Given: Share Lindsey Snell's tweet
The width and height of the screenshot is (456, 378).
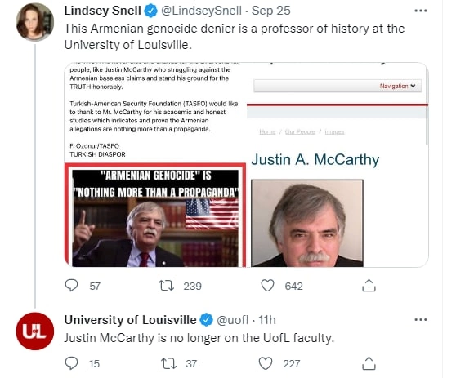Looking at the screenshot, I should tap(369, 285).
